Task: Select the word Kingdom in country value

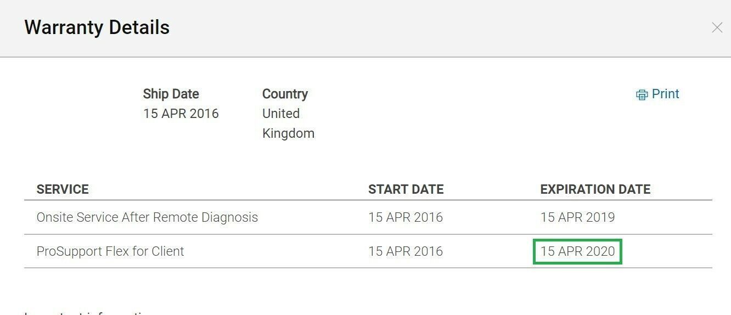Action: click(288, 133)
